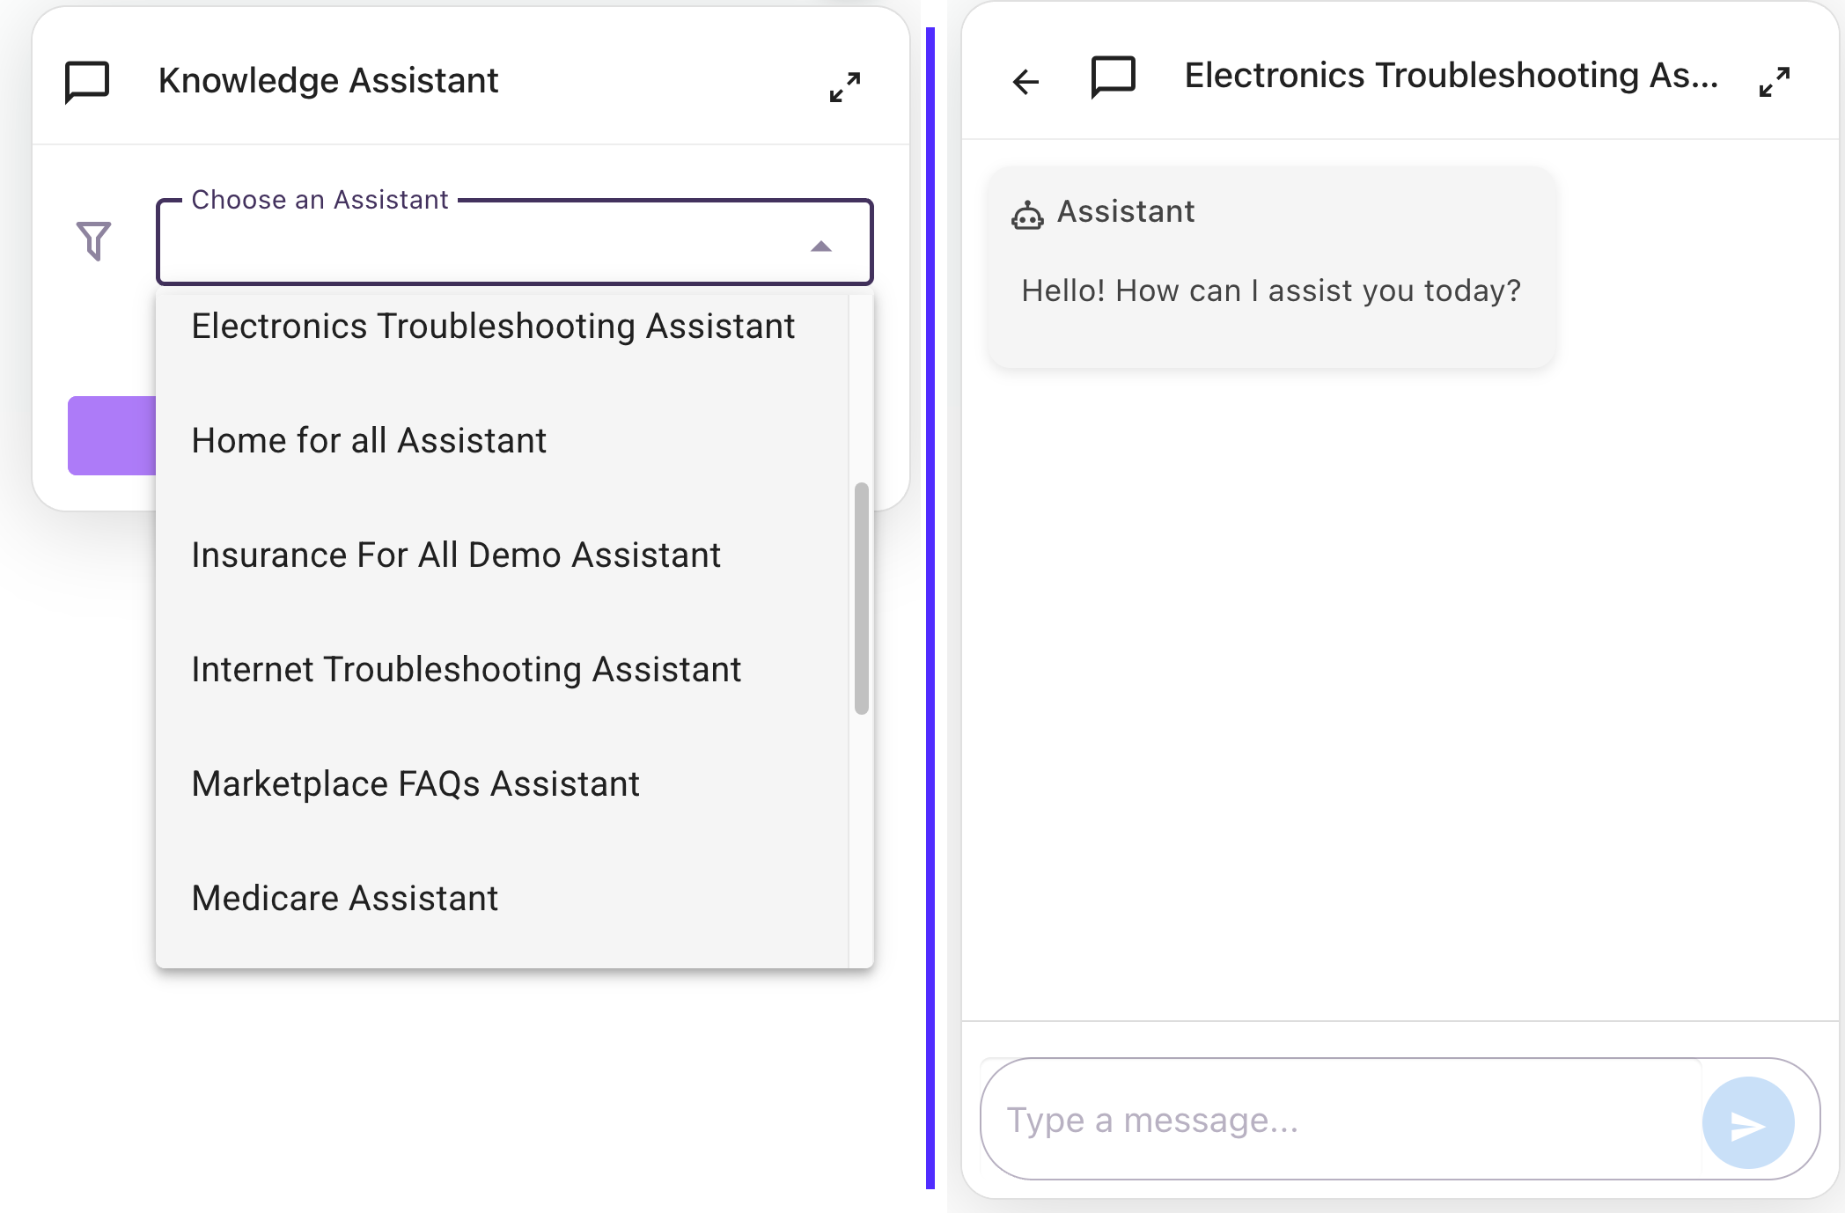
Task: Click the Choose an Assistant combo box
Action: click(x=484, y=244)
